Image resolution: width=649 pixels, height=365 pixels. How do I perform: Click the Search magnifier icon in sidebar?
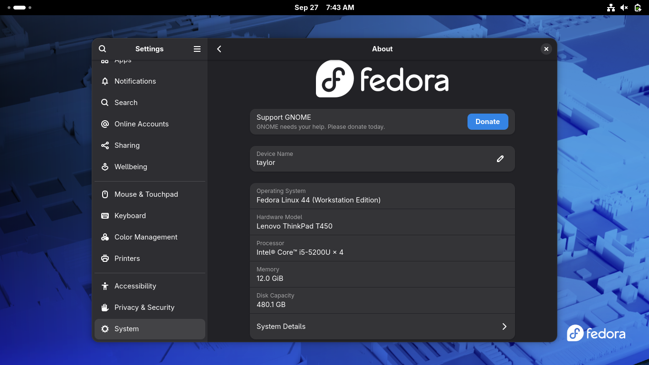(105, 103)
